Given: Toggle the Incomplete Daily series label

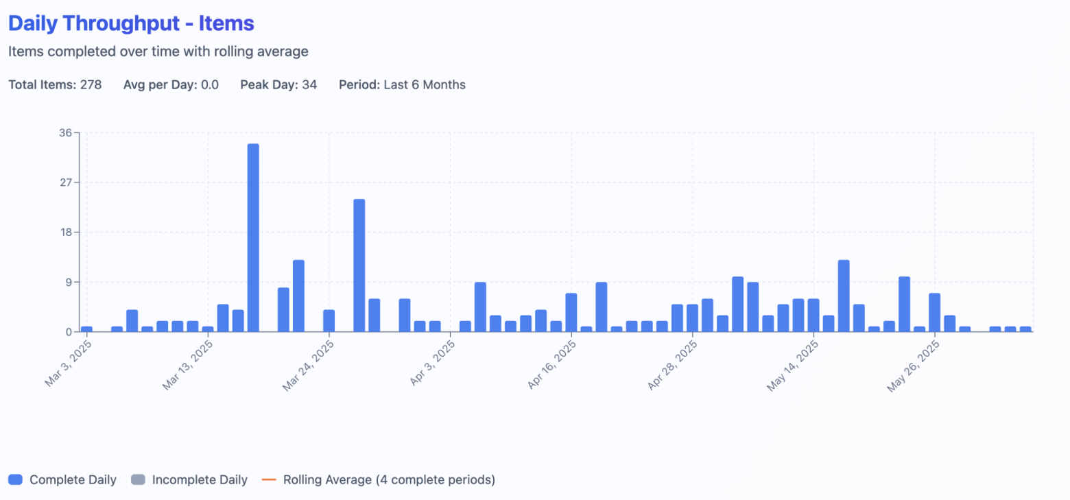Looking at the screenshot, I should click(x=200, y=480).
